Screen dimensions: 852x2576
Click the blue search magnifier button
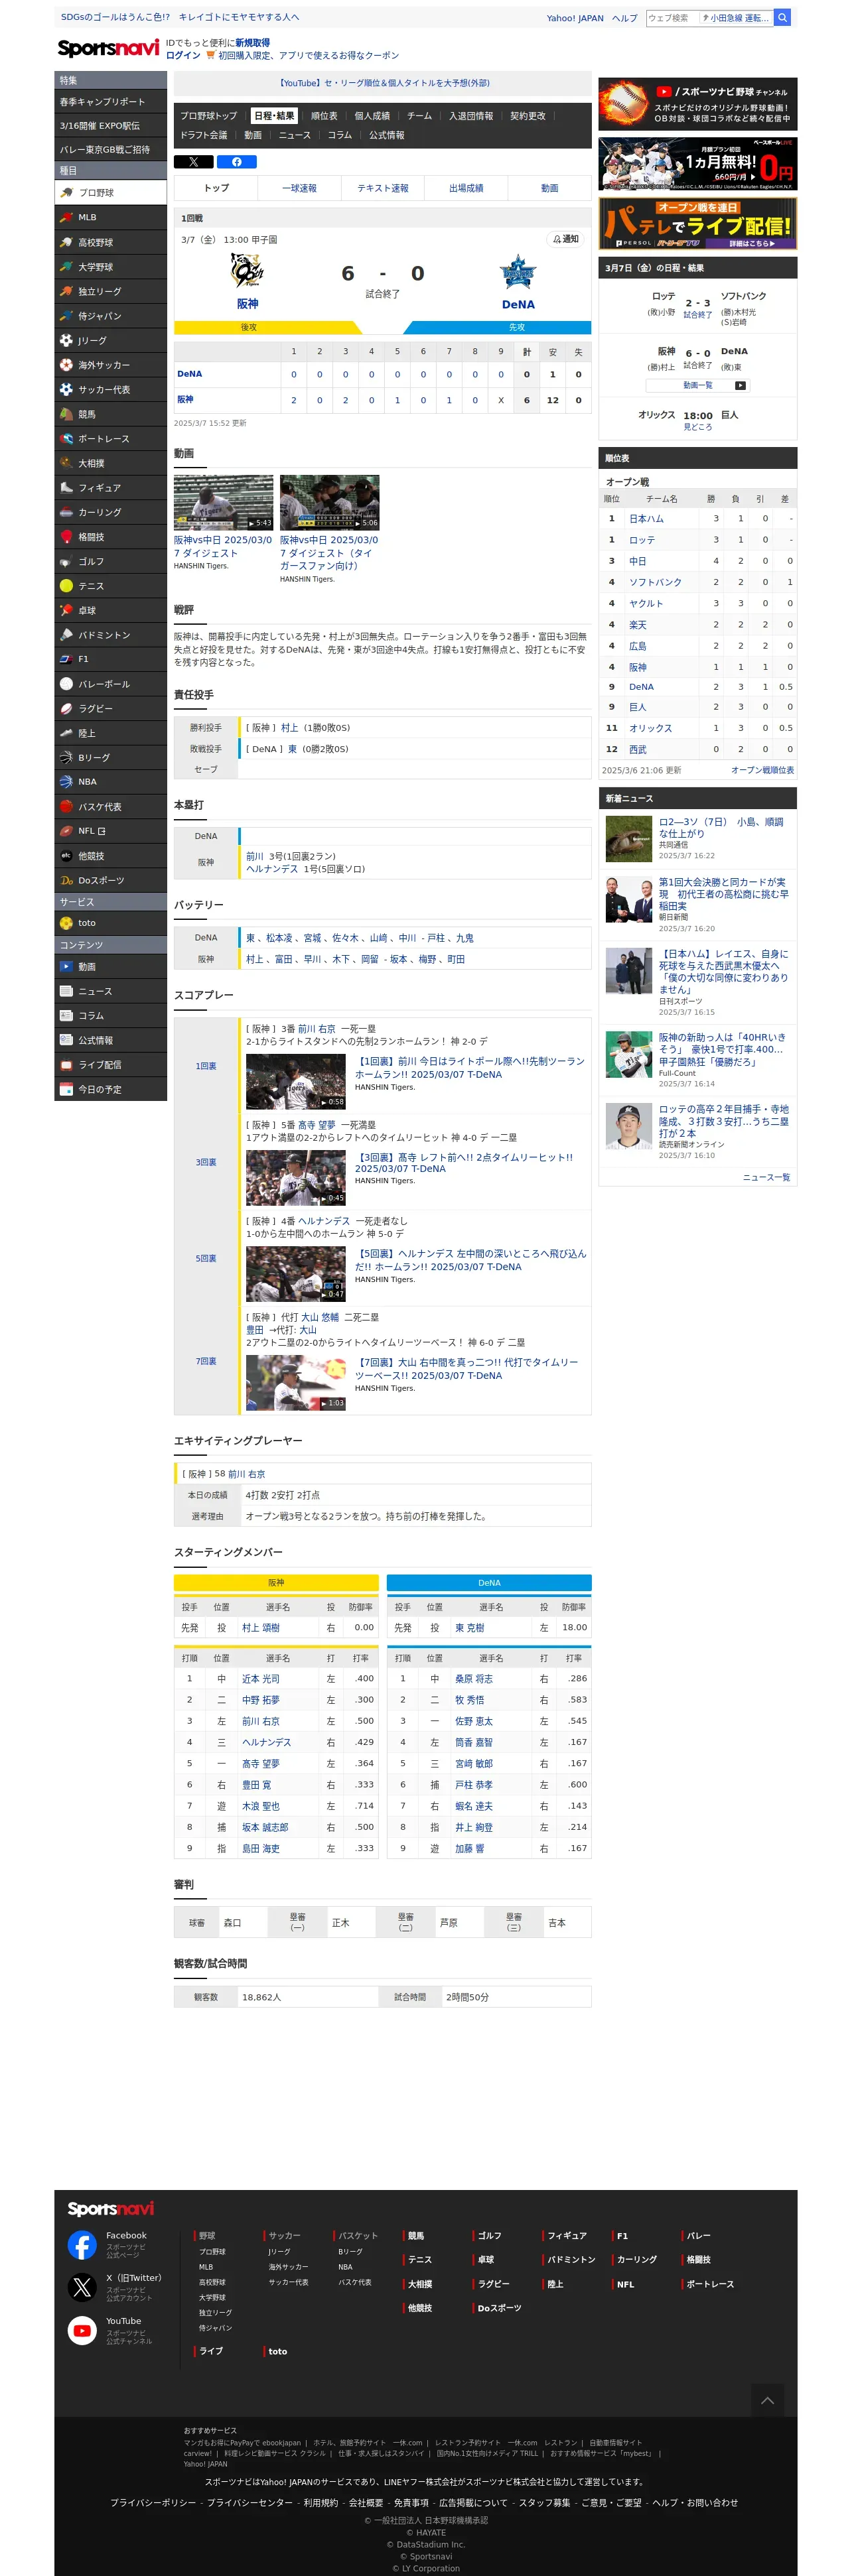coord(783,17)
